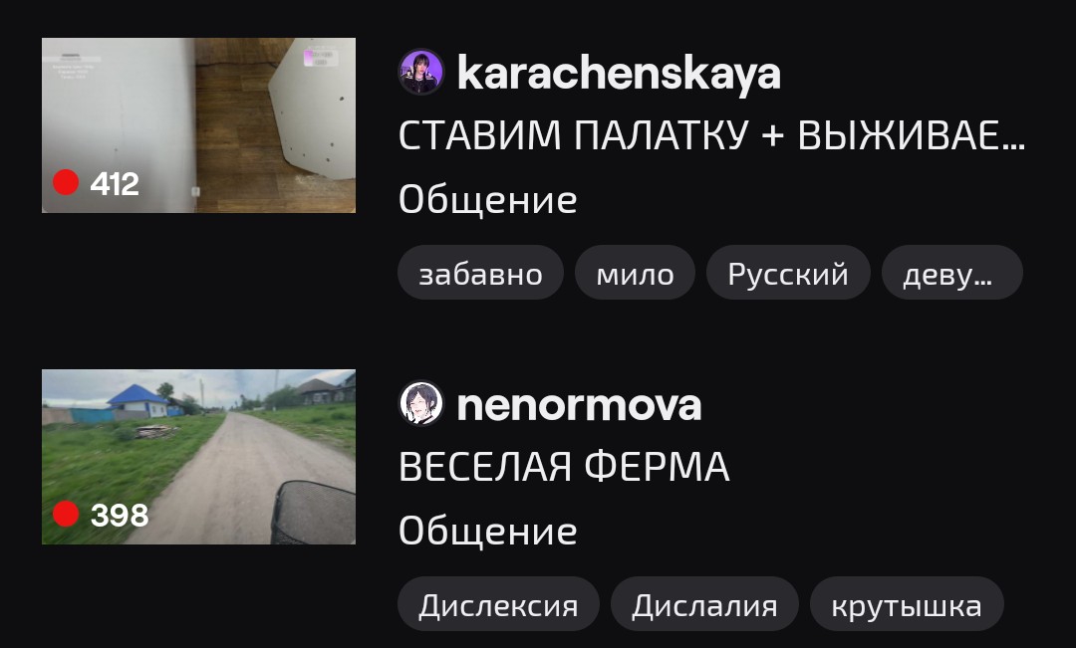
Task: Go to the nenormova channel name
Action: 579,404
